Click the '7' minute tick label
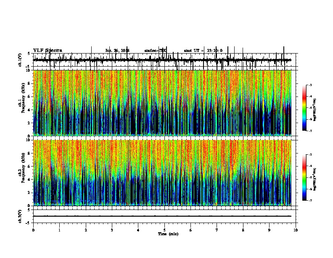333x258 pixels. pos(217,230)
